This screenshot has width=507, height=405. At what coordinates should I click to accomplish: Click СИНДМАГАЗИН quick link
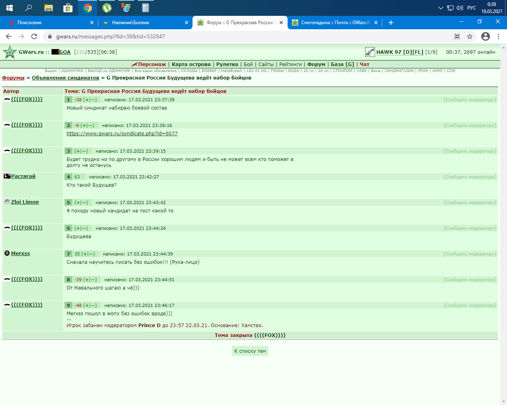(x=399, y=71)
